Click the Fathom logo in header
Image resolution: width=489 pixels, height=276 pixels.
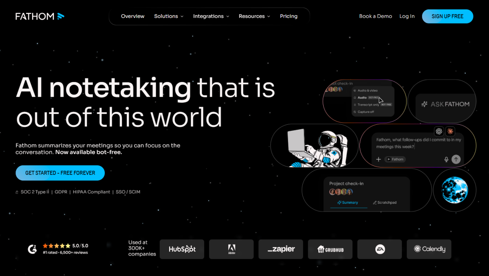pyautogui.click(x=40, y=16)
